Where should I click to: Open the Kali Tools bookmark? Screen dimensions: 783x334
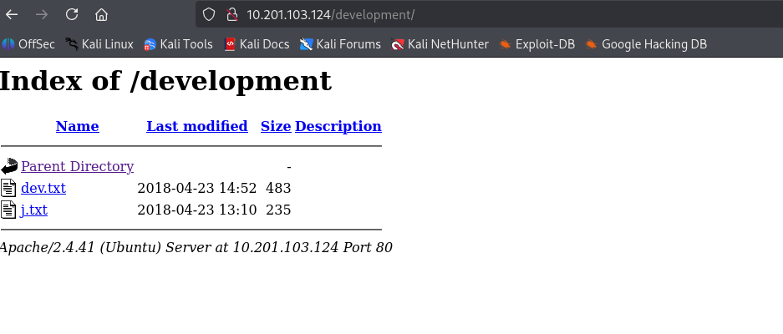click(178, 44)
